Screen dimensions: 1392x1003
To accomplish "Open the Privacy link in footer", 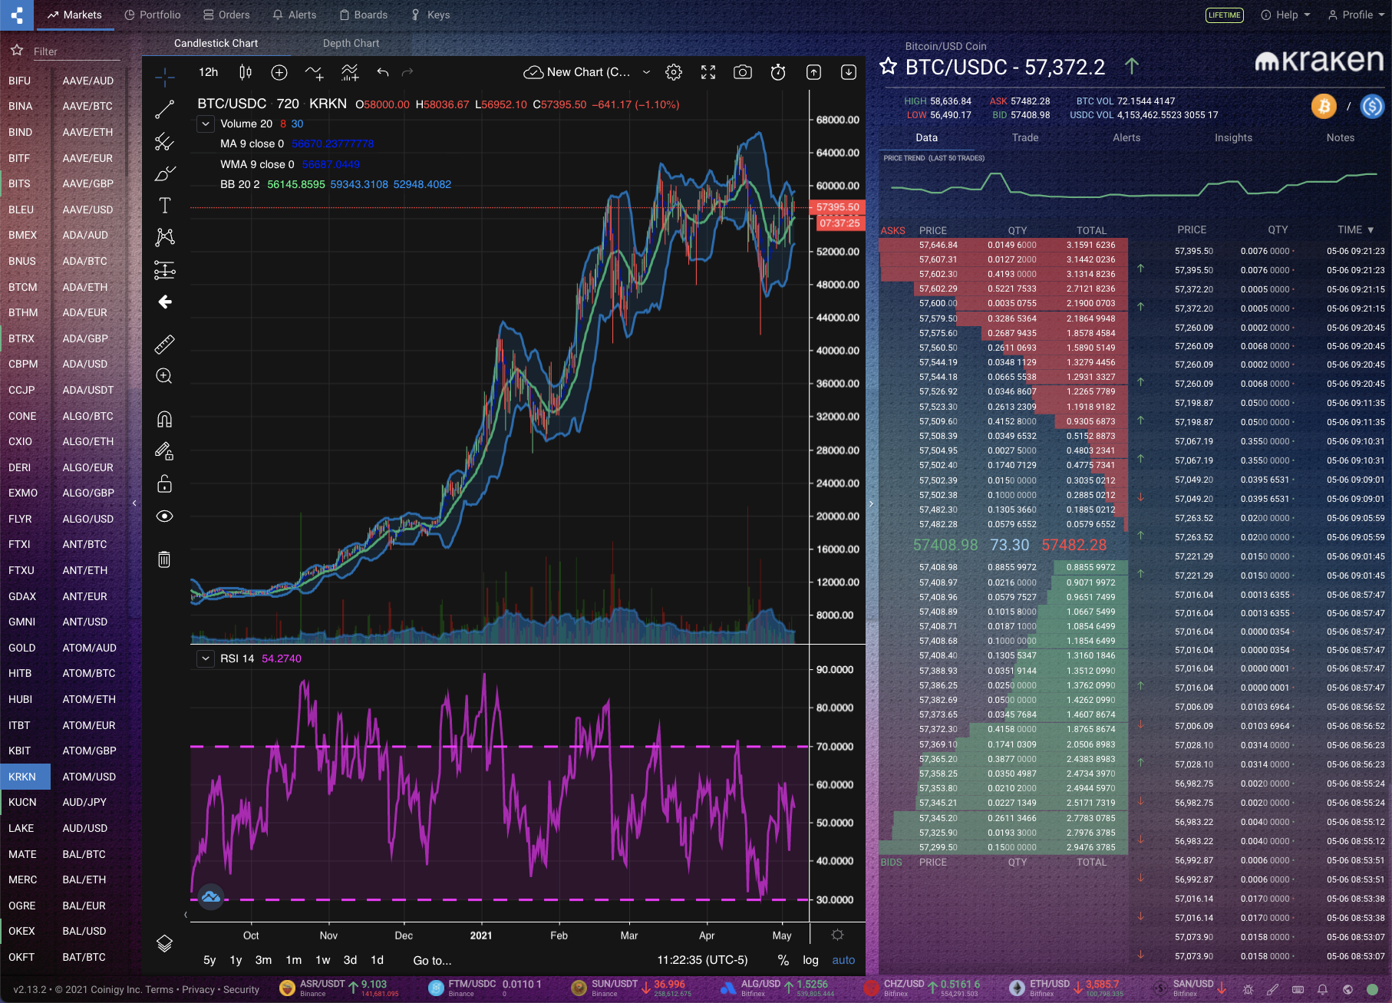I will [199, 989].
